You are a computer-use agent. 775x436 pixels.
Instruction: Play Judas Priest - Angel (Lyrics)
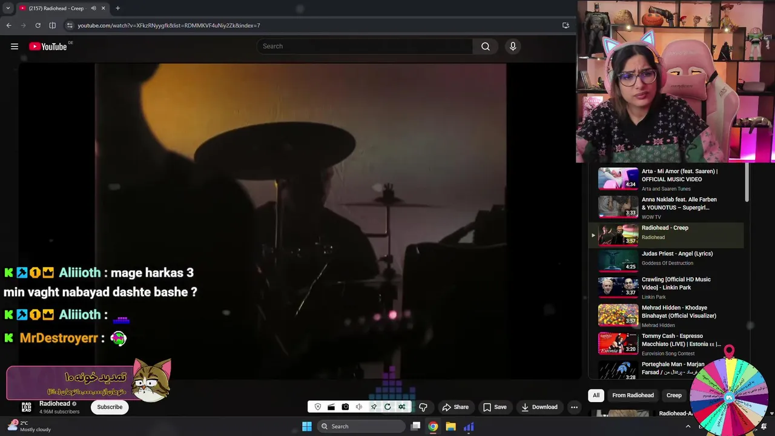666,261
